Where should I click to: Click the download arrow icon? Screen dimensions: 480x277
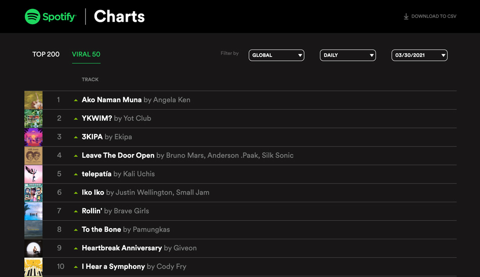click(406, 16)
